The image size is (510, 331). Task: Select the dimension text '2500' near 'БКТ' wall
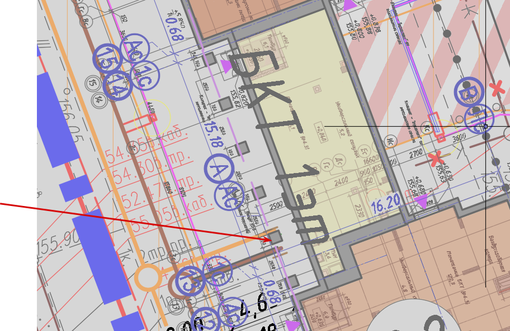tap(276, 206)
